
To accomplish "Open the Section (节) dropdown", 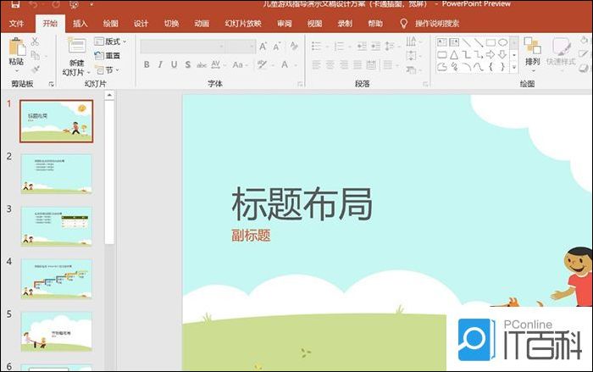I will coord(108,69).
